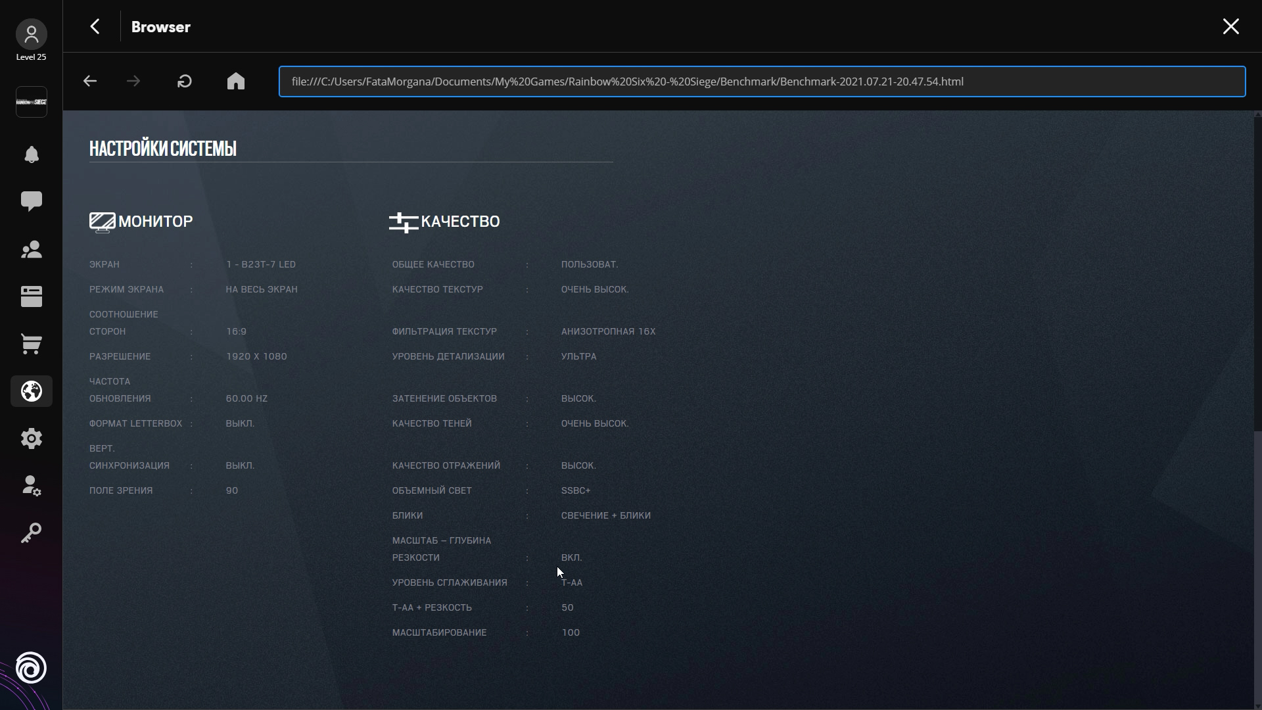Select the field of view value 90

[232, 490]
